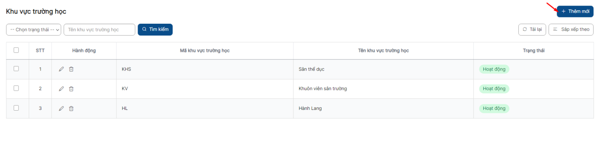
Task: Open the Chọn trạng thái dropdown
Action: [x=33, y=30]
